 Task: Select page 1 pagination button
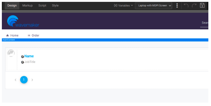24,80
